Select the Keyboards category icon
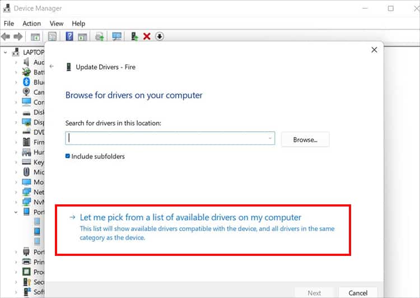Screen dimensions: 420x298 click(26, 162)
